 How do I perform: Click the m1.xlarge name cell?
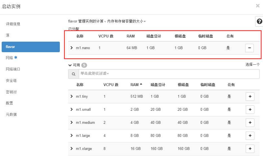84,149
